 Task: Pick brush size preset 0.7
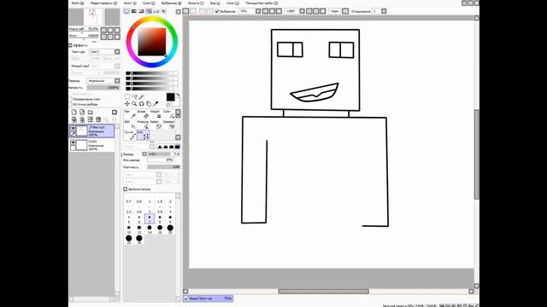[x=129, y=200]
